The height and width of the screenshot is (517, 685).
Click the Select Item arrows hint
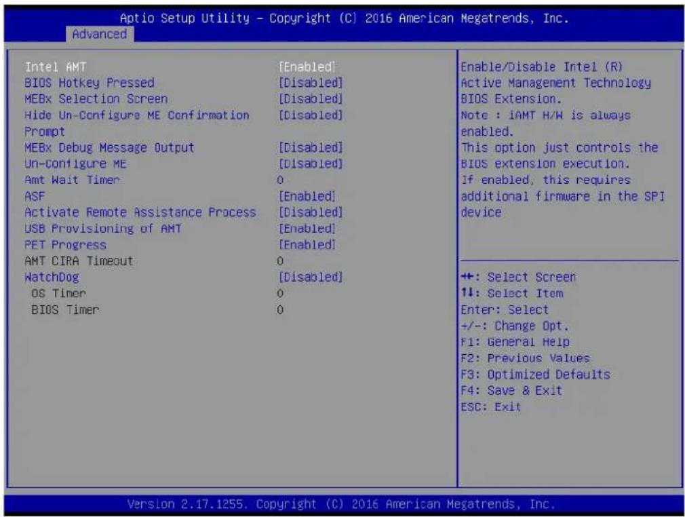(x=512, y=293)
